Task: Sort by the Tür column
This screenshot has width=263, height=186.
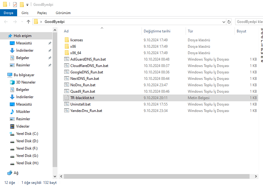Action: (x=191, y=31)
